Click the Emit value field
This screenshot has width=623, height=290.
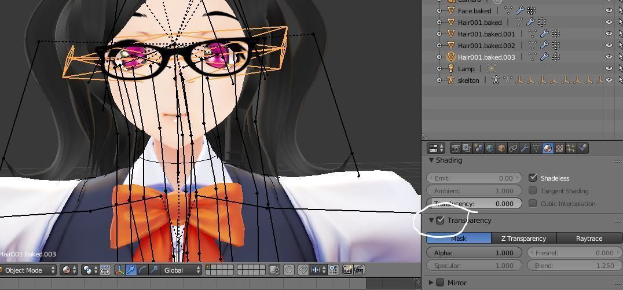[474, 178]
